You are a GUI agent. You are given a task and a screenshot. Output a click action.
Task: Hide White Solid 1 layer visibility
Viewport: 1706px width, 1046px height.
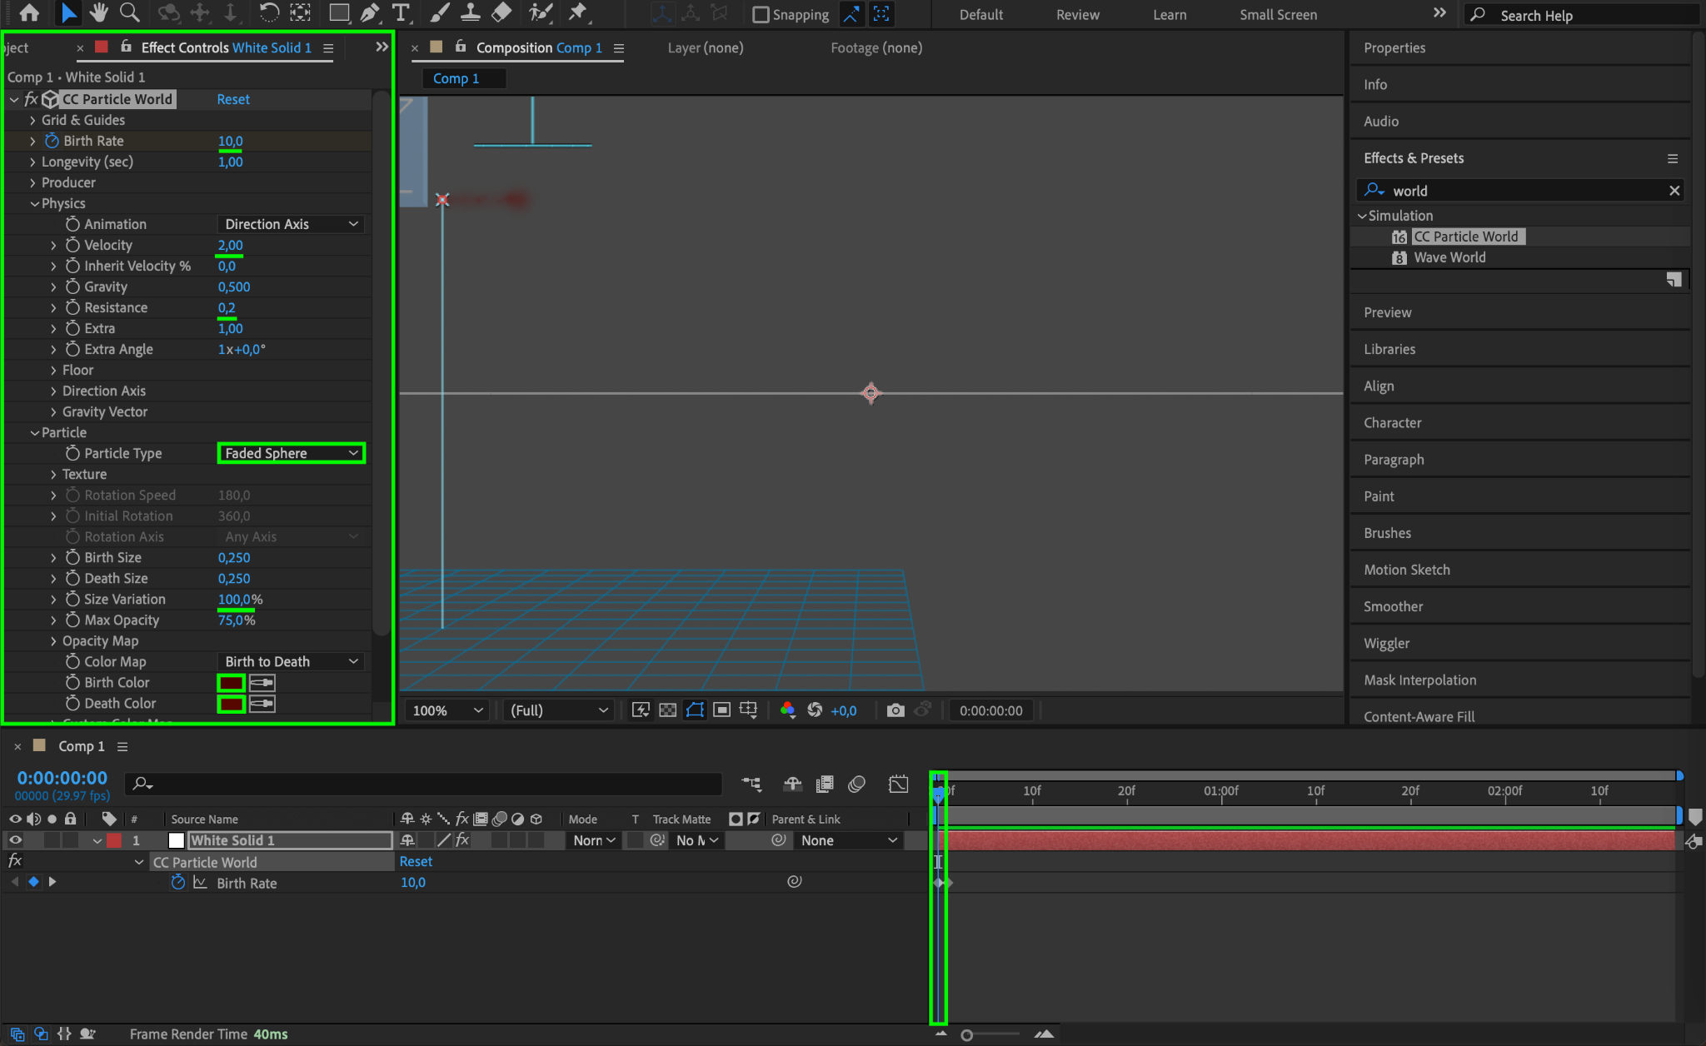pyautogui.click(x=15, y=840)
